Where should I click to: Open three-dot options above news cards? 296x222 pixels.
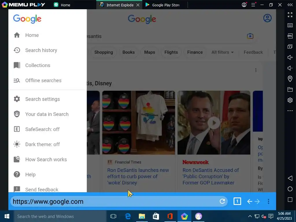[x=256, y=70]
